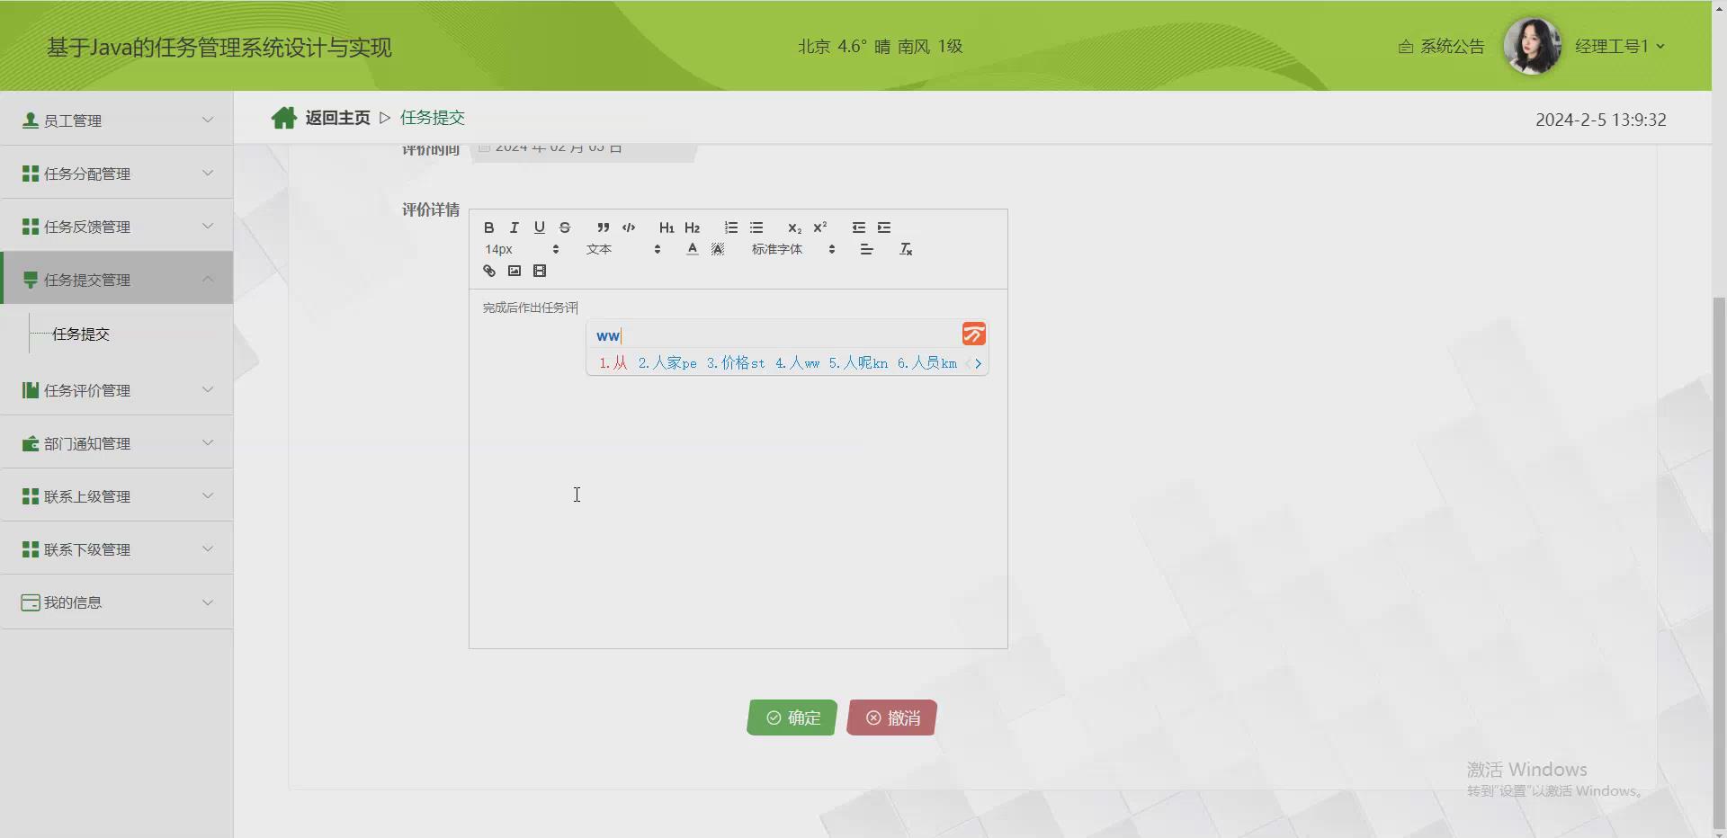Toggle strikethrough formatting

(564, 227)
